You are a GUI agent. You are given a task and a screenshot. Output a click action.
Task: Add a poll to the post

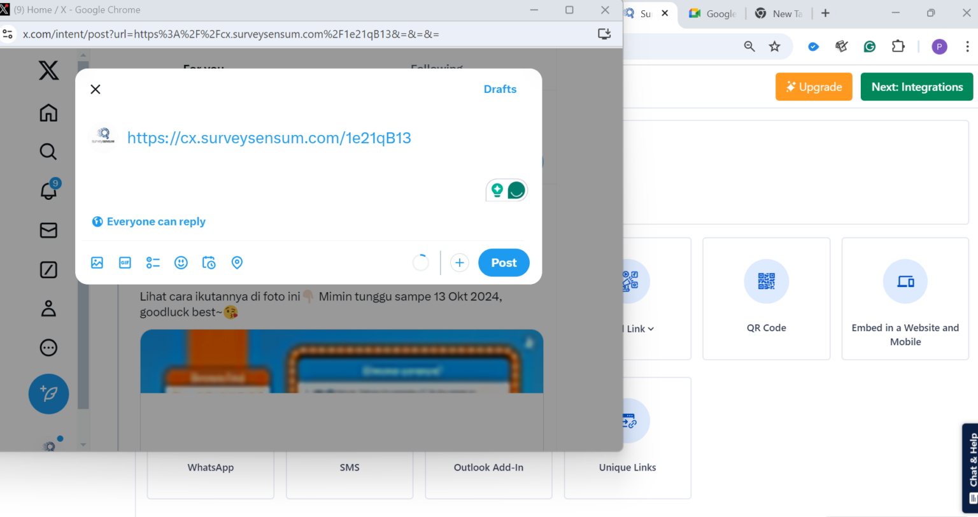point(153,262)
